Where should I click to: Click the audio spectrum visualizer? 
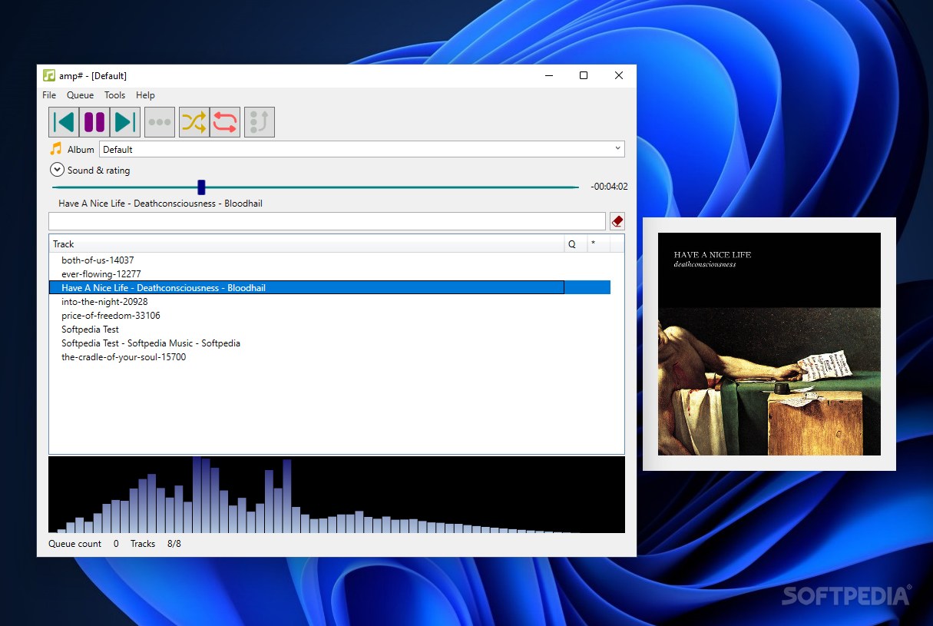coord(336,495)
